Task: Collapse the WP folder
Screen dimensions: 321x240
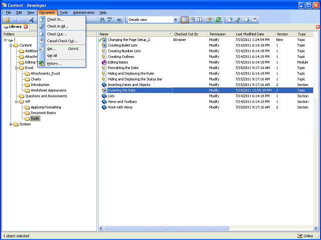Action: point(17,101)
